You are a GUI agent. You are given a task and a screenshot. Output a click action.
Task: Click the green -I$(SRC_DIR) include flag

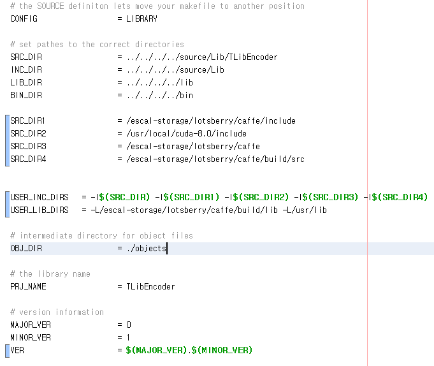coord(120,197)
